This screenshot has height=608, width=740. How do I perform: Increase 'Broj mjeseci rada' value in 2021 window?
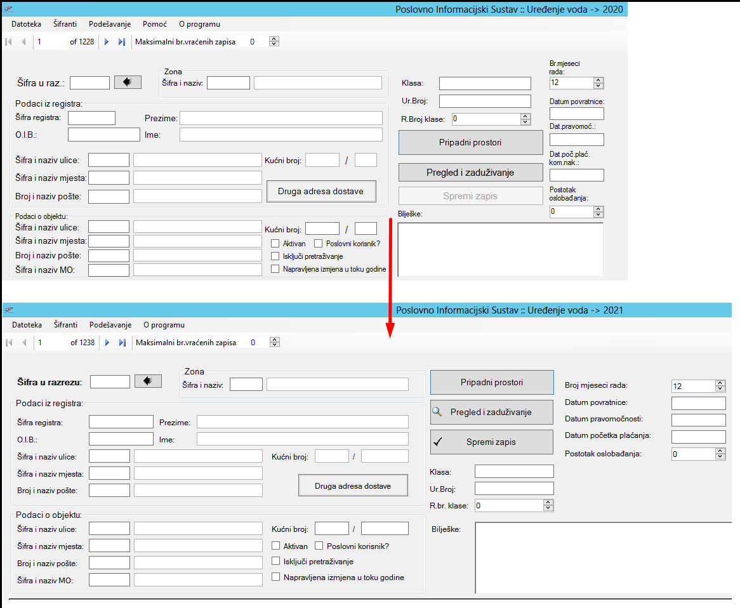point(720,383)
